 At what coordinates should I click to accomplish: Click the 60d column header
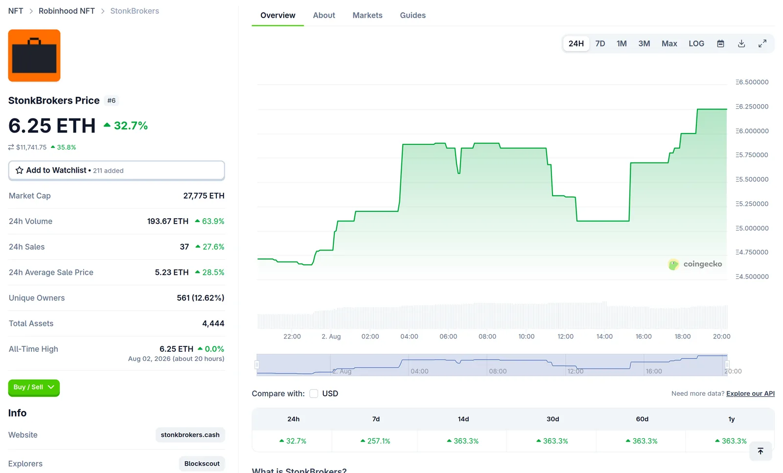pyautogui.click(x=642, y=419)
